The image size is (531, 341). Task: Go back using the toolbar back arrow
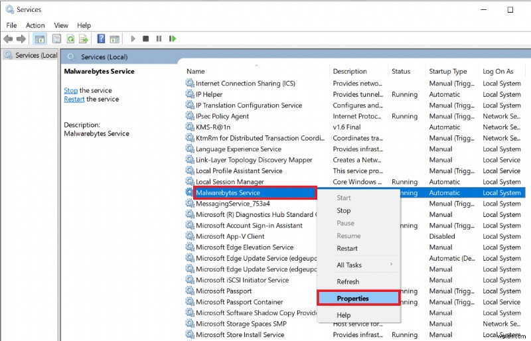pos(8,39)
